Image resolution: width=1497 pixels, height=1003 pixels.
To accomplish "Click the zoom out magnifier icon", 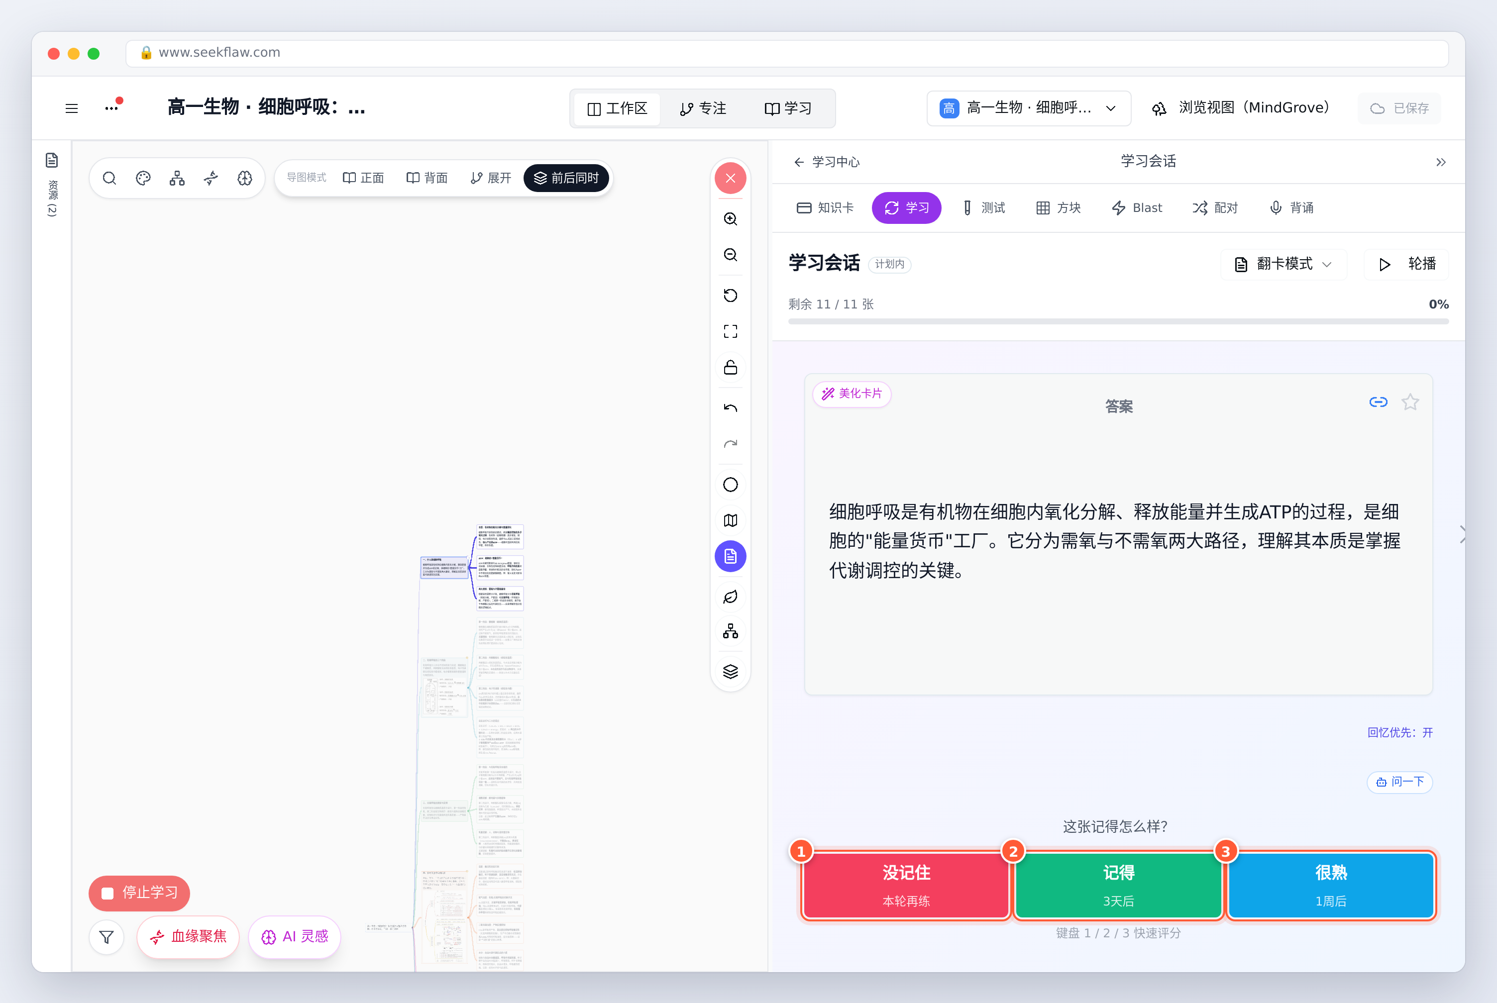I will click(731, 255).
